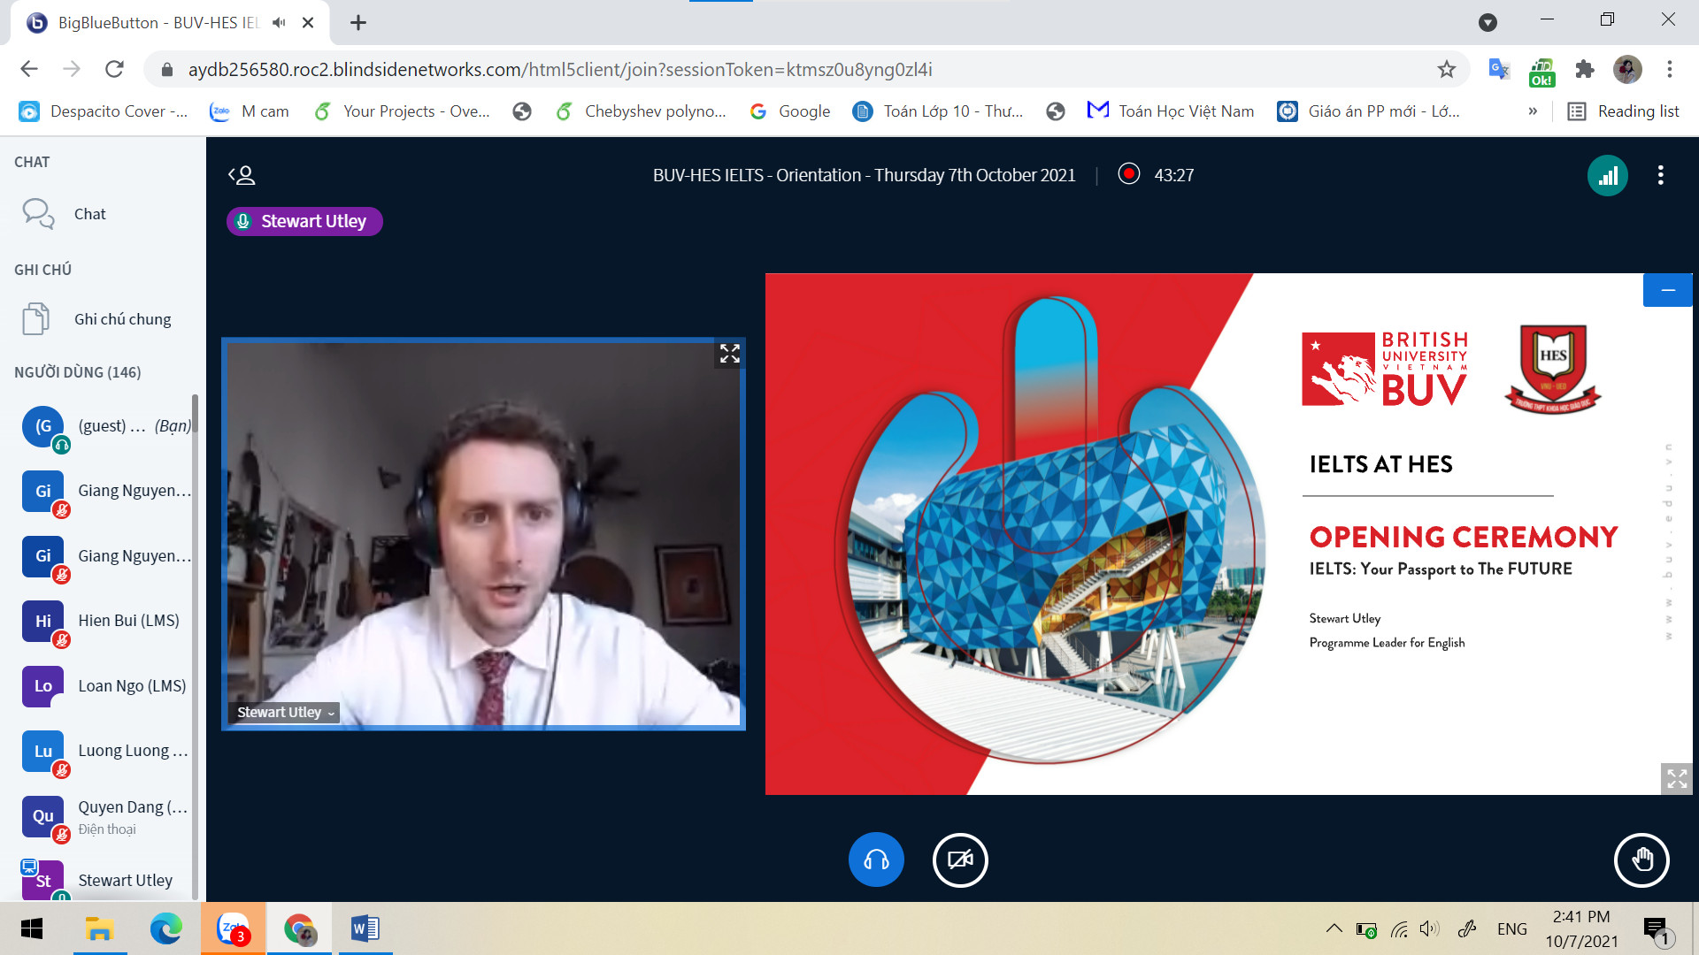The image size is (1699, 955).
Task: Switch to Chrome on taskbar
Action: (x=300, y=928)
